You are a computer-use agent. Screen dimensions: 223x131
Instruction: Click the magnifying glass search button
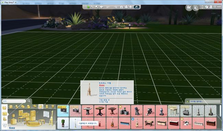coord(29,101)
